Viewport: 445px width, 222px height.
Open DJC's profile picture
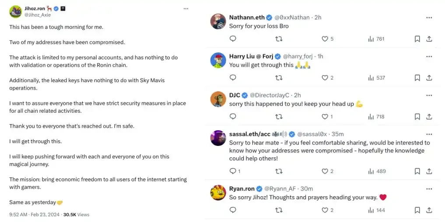[218, 99]
